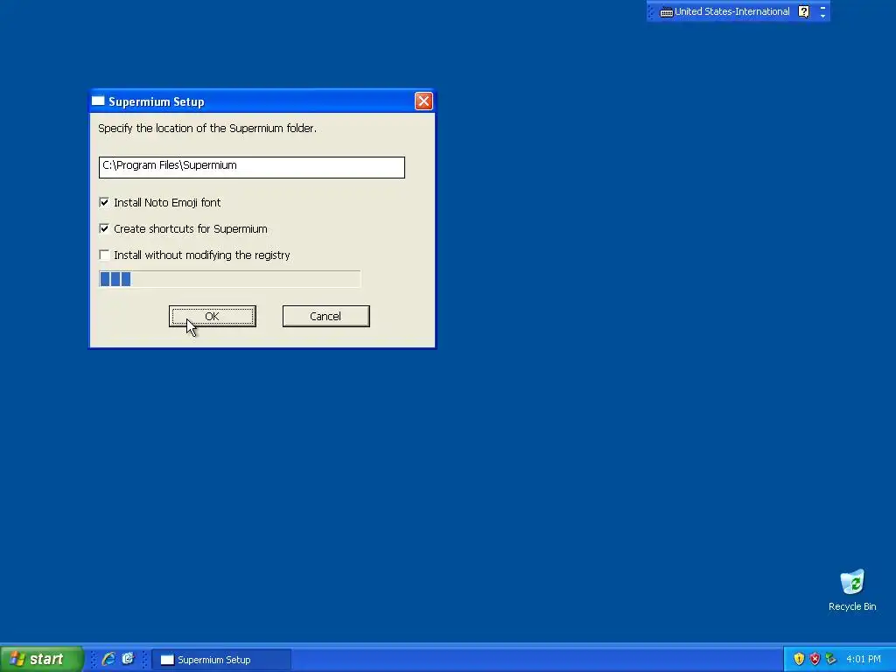Click the network connection tray icon

tap(831, 659)
